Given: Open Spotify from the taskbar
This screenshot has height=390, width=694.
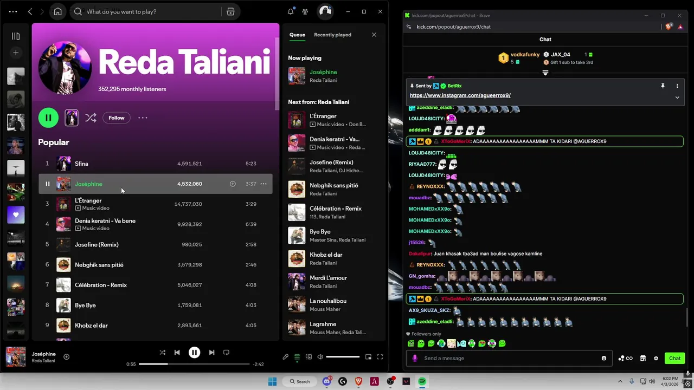Looking at the screenshot, I should tap(422, 381).
